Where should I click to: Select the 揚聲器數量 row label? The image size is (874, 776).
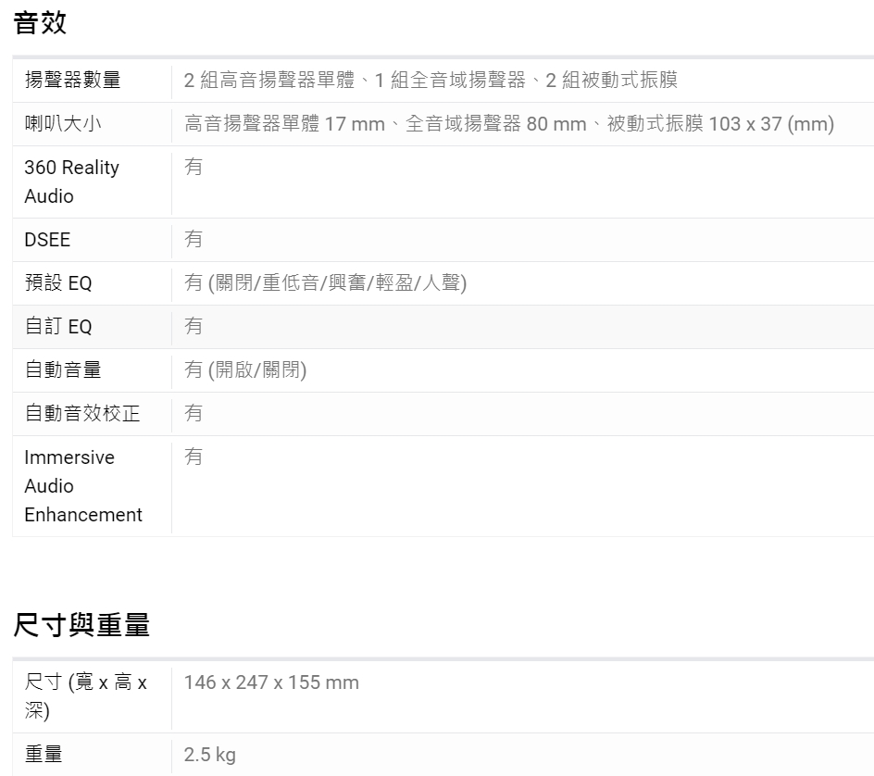click(72, 81)
